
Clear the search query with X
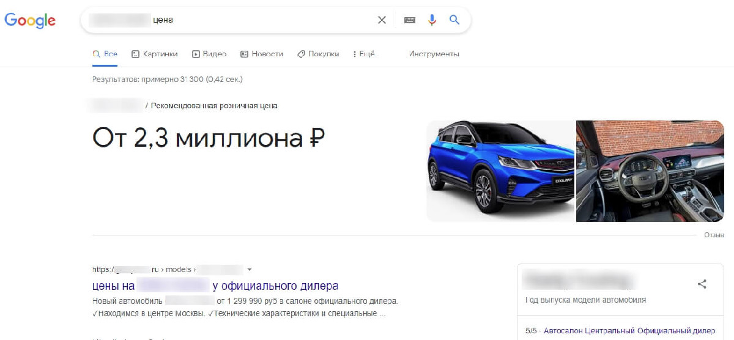(382, 20)
